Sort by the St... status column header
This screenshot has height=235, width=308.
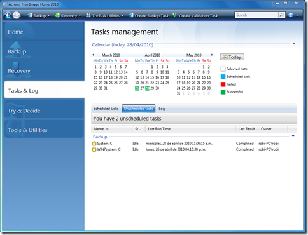(139, 129)
